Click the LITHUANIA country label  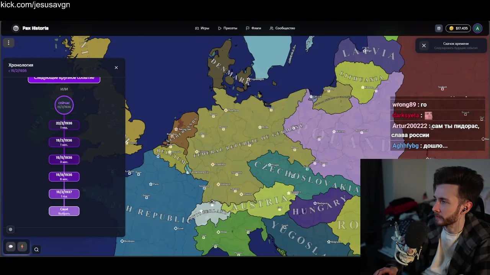point(361,77)
